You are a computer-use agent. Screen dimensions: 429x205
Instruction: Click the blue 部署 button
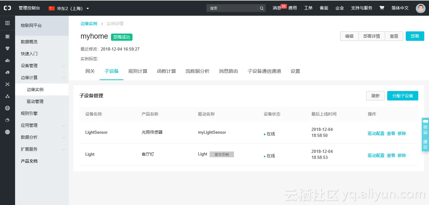click(415, 36)
